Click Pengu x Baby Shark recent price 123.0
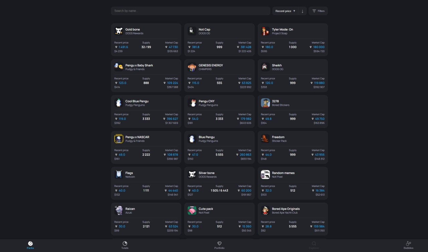428x252 pixels. point(122,83)
